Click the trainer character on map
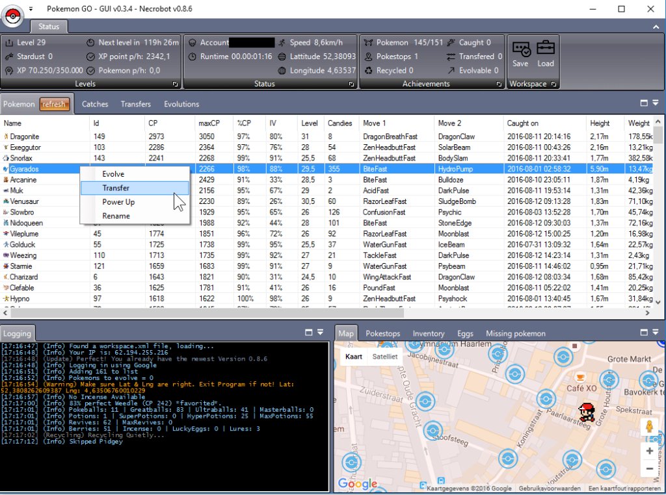Viewport: 666px width, 495px height. point(587,412)
